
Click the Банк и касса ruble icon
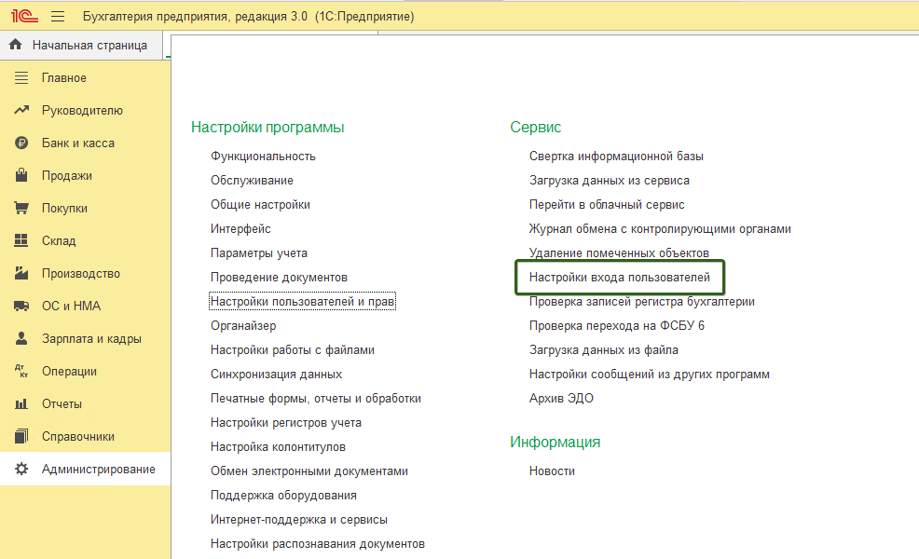pos(21,143)
